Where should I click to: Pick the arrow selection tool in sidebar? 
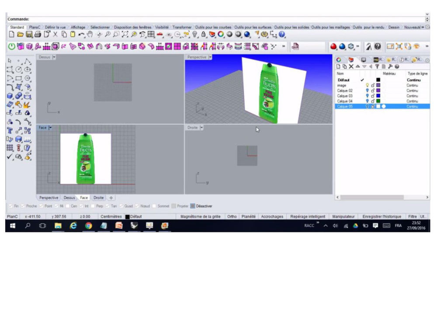coord(10,61)
